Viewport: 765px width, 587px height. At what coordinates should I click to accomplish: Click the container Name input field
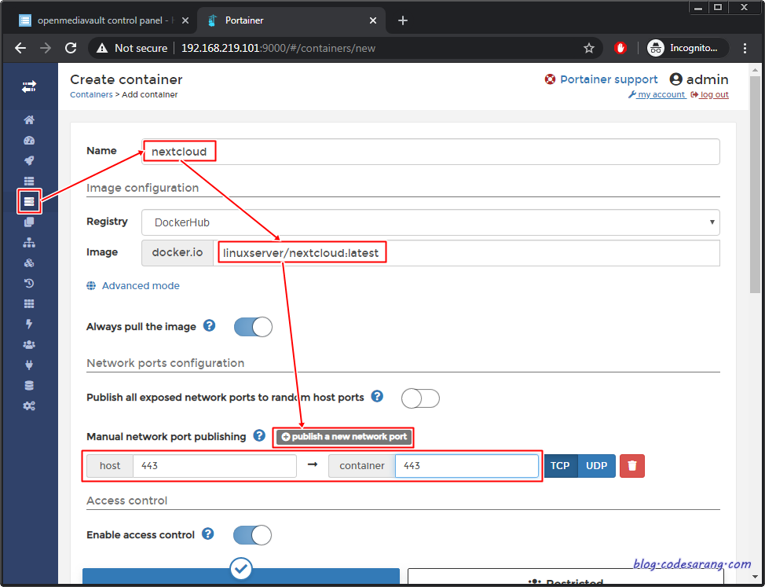[x=430, y=152]
